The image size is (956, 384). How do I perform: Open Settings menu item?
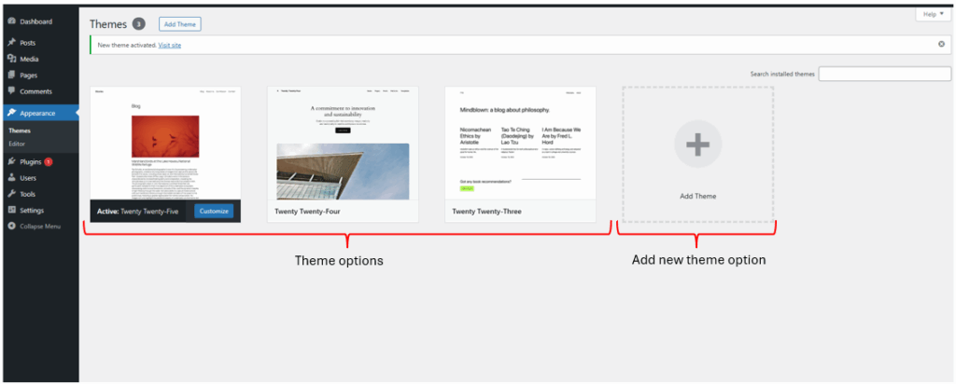pyautogui.click(x=40, y=210)
